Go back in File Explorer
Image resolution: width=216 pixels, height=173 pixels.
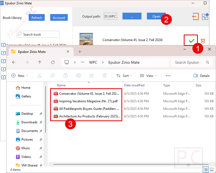pyautogui.click(x=14, y=62)
